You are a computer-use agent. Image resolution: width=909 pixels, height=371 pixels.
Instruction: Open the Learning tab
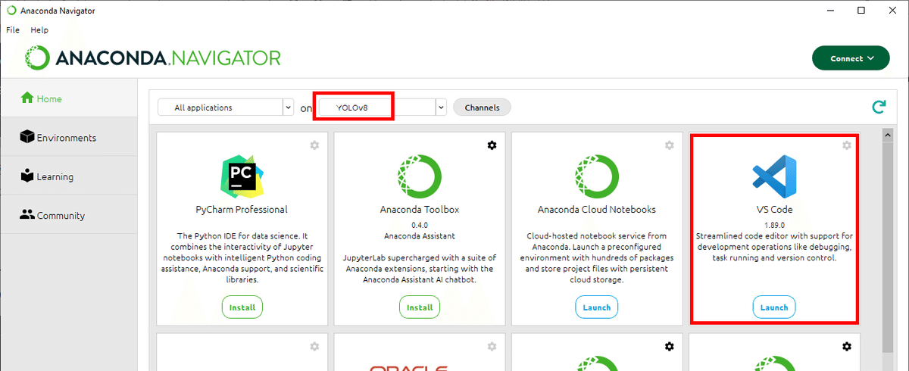[68, 176]
